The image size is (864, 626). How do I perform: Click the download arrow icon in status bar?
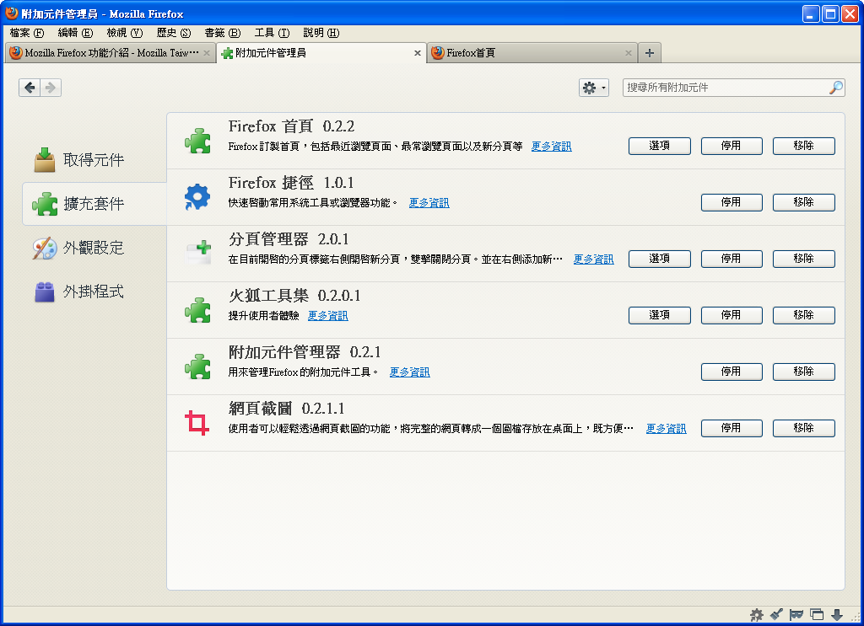click(837, 615)
